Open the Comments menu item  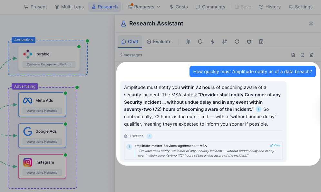[x=210, y=6]
